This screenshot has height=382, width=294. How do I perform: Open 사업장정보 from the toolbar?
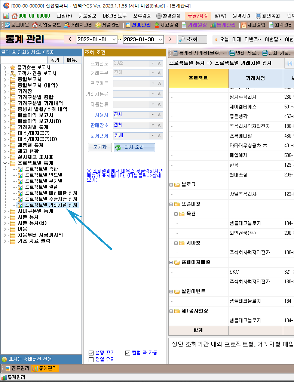coord(46,25)
